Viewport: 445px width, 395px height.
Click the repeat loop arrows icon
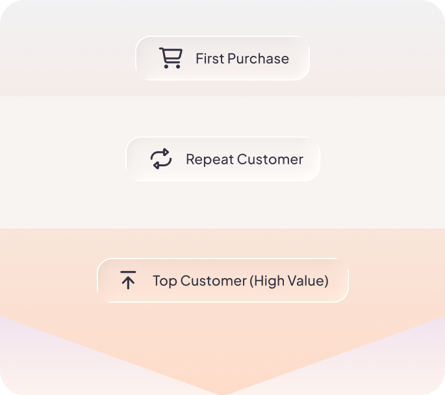pos(160,159)
